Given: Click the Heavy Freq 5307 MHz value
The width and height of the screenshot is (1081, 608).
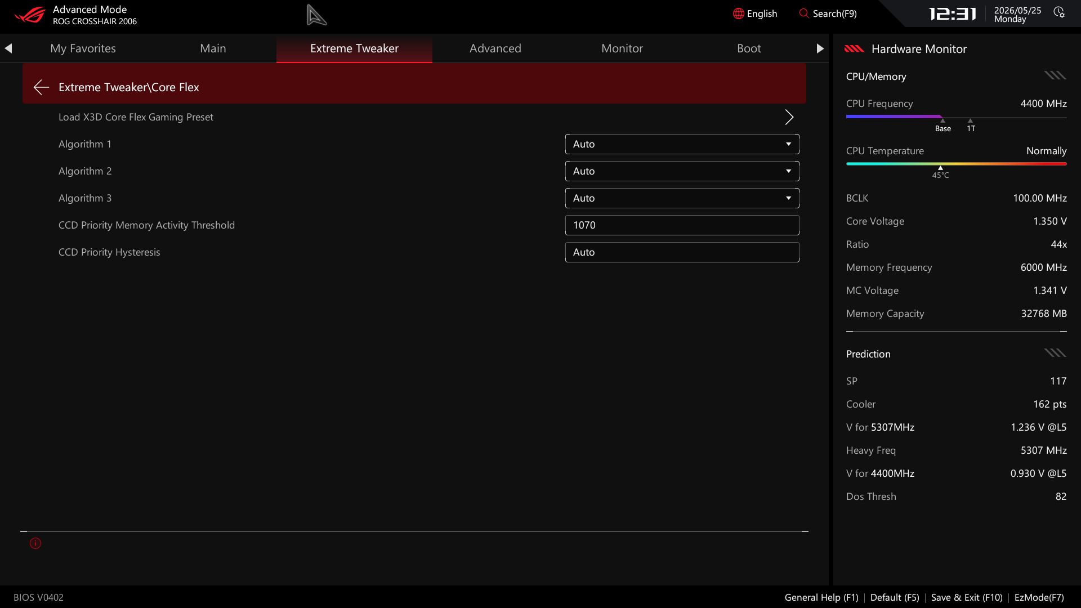Looking at the screenshot, I should click(x=1043, y=450).
